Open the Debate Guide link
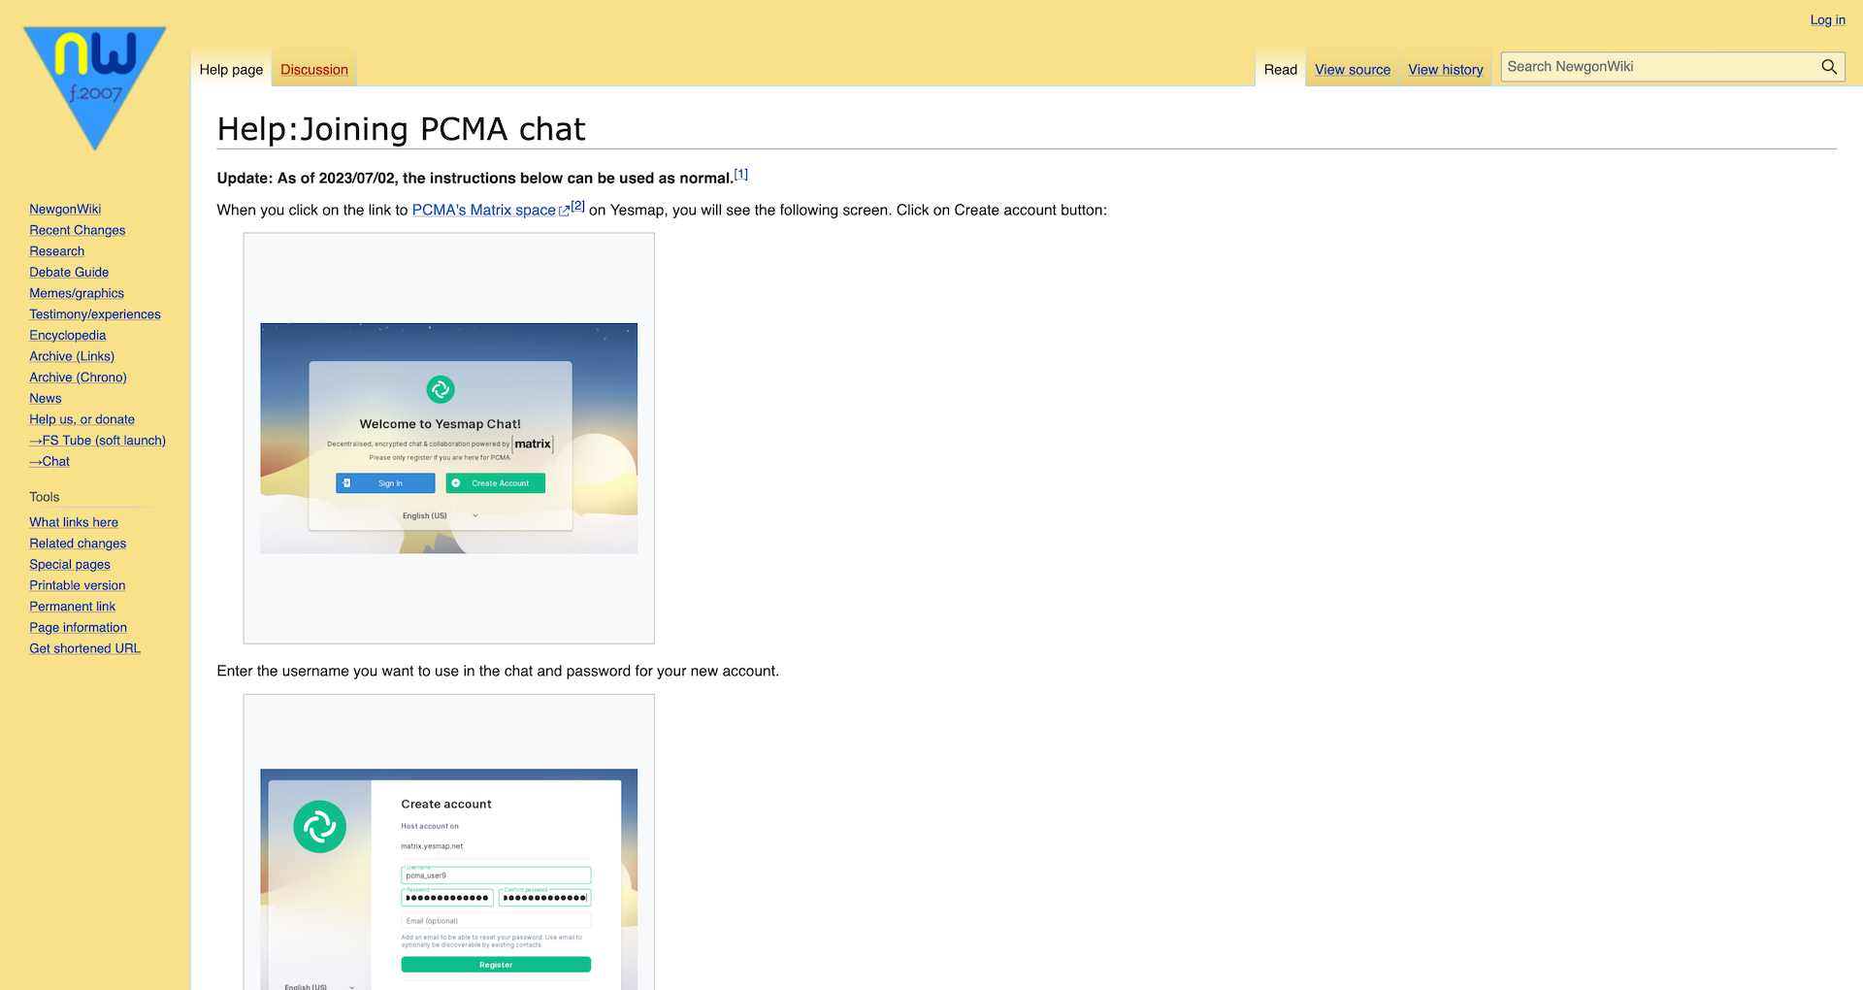This screenshot has width=1863, height=990. click(x=69, y=272)
